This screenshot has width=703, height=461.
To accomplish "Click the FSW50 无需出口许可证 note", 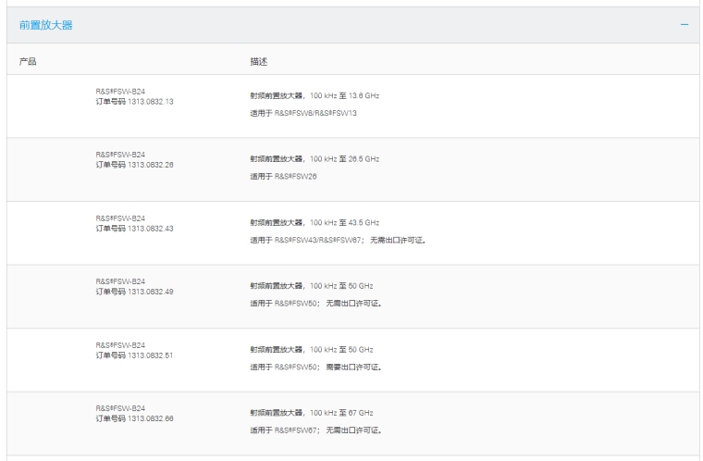I will [316, 303].
